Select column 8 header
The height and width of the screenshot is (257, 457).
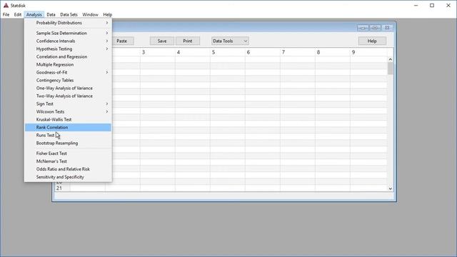tap(332, 52)
